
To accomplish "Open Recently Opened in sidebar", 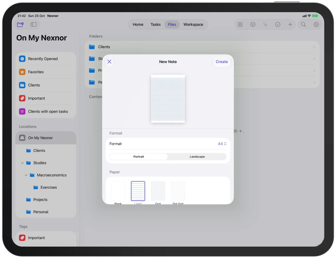I will pyautogui.click(x=46, y=59).
